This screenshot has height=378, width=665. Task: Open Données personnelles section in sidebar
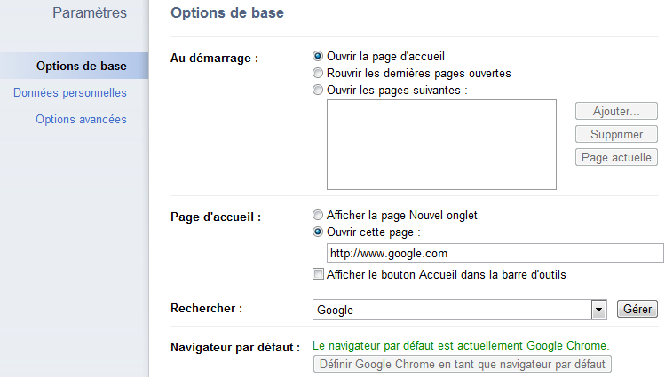[x=70, y=93]
